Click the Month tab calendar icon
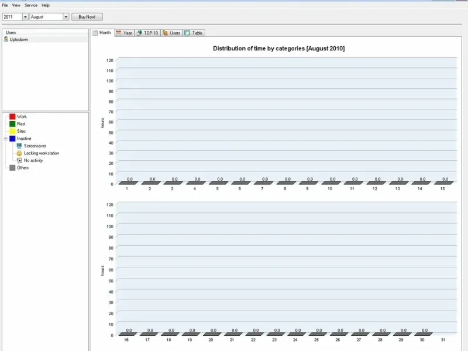 [95, 33]
